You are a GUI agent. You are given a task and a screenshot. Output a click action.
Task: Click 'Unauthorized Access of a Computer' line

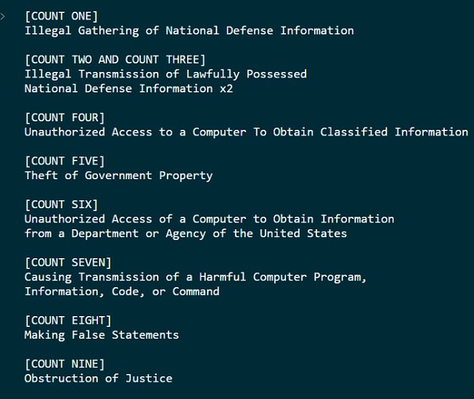(x=209, y=219)
